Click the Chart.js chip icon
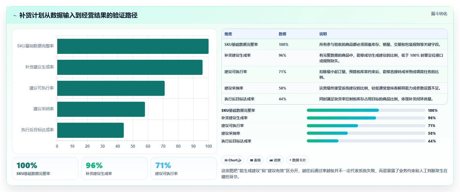This screenshot has width=460, height=192. (x=226, y=160)
